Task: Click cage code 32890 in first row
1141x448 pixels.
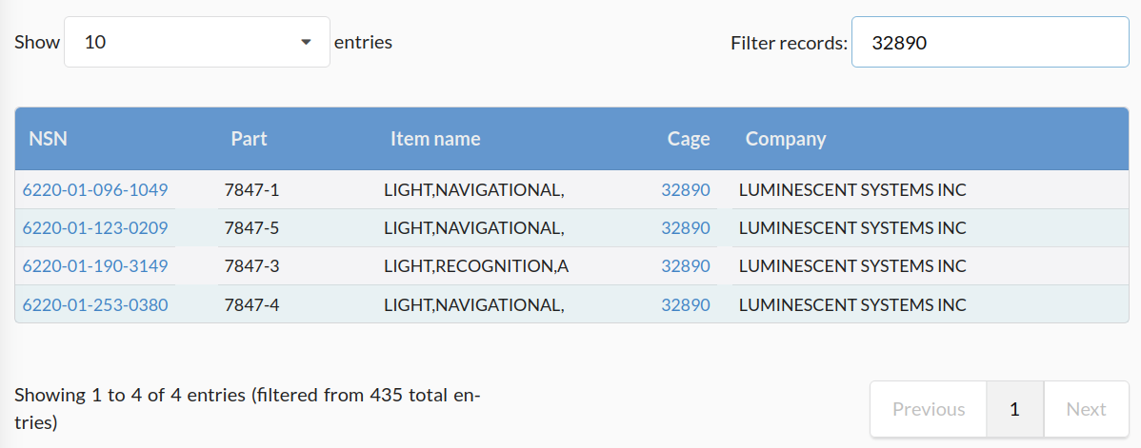Action: [x=686, y=190]
